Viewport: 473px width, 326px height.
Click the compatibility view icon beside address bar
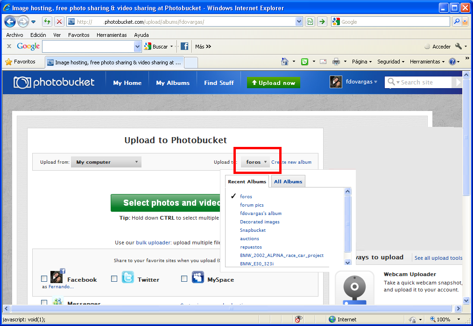pos(310,22)
